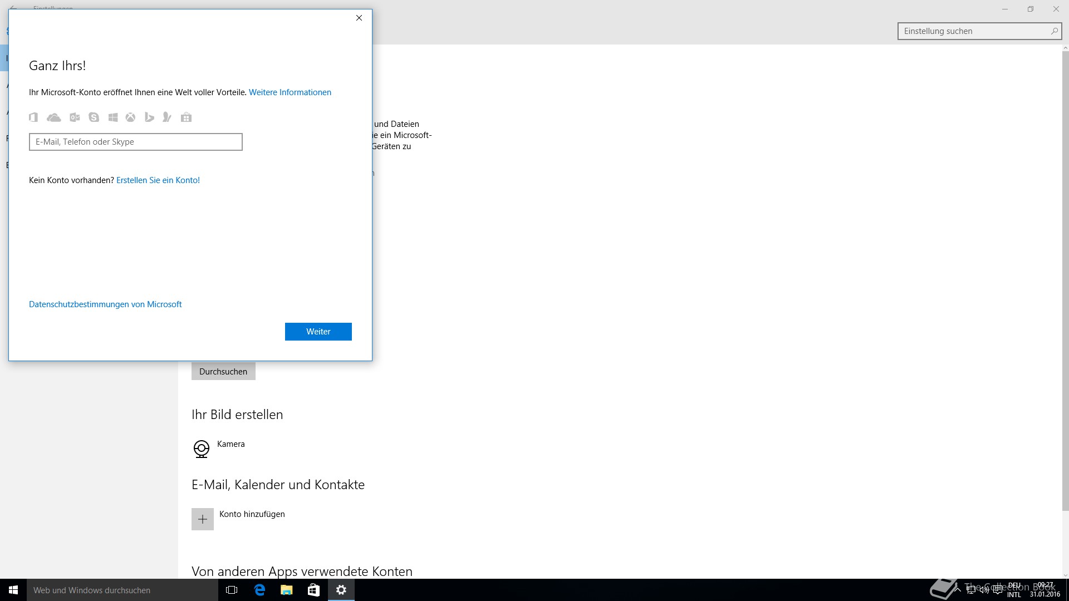This screenshot has height=601, width=1069.
Task: Click the search magnifier in Einstellung suchen
Action: 1054,31
